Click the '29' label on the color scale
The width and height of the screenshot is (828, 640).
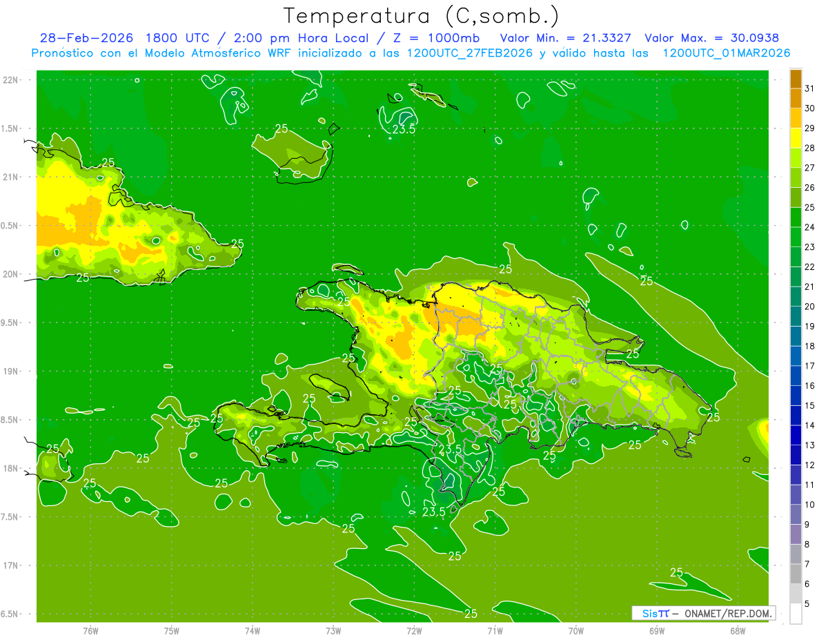(810, 128)
